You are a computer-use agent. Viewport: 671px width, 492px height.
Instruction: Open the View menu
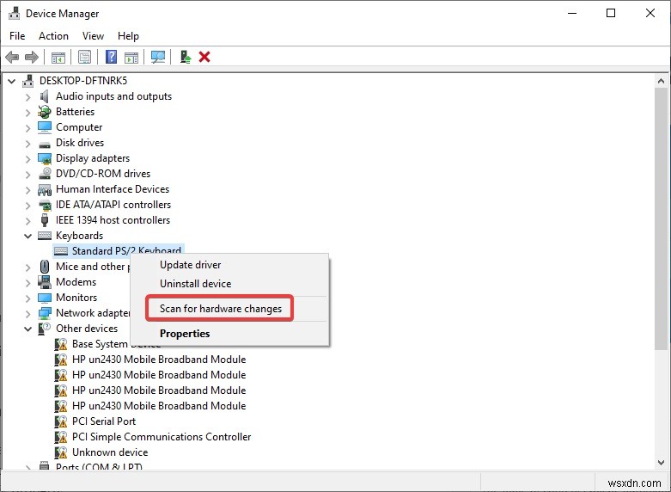point(93,36)
